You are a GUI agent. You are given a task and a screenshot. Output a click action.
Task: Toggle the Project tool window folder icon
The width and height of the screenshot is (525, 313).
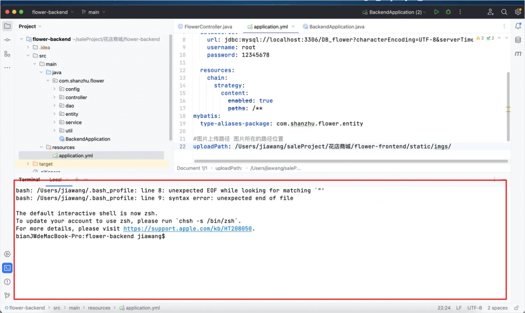[x=7, y=26]
